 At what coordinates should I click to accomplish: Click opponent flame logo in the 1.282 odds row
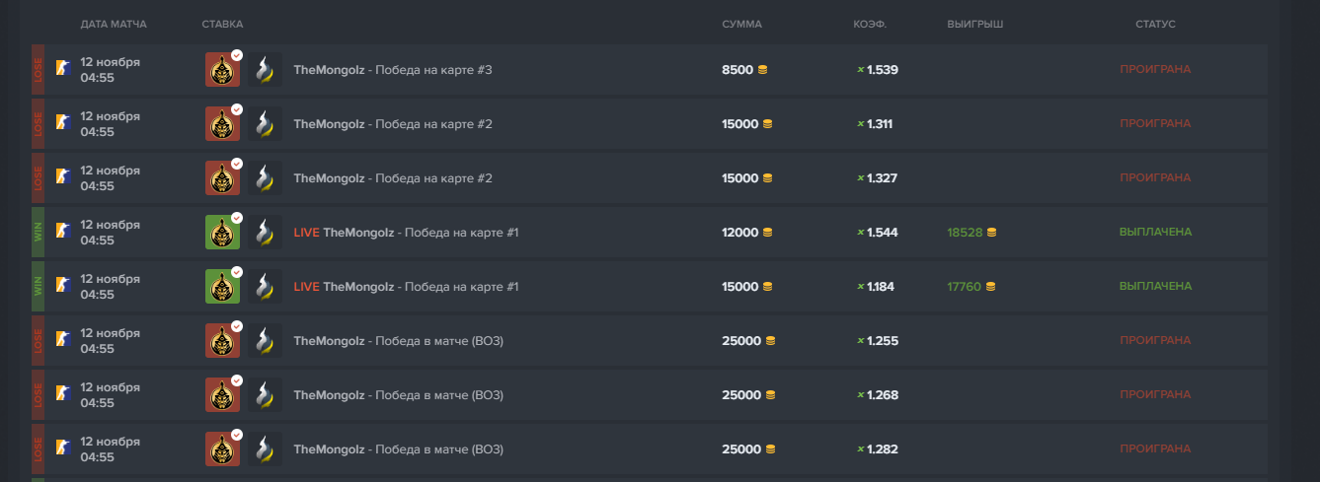tap(265, 449)
